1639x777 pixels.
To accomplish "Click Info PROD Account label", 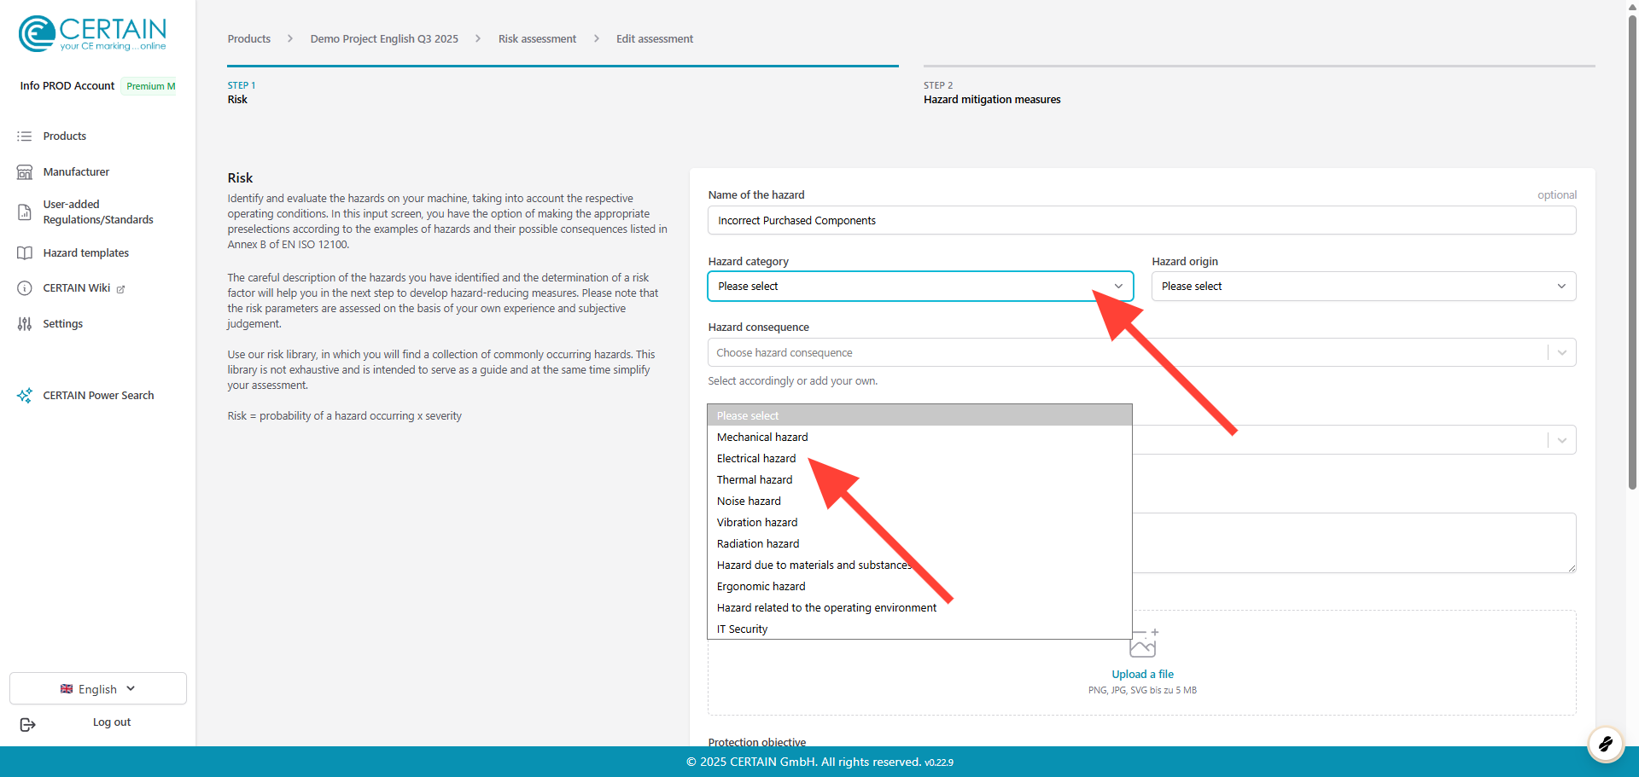I will tap(67, 86).
